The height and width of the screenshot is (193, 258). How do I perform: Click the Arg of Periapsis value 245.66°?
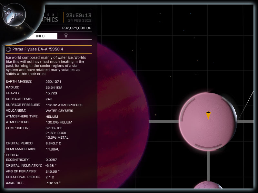point(53,171)
